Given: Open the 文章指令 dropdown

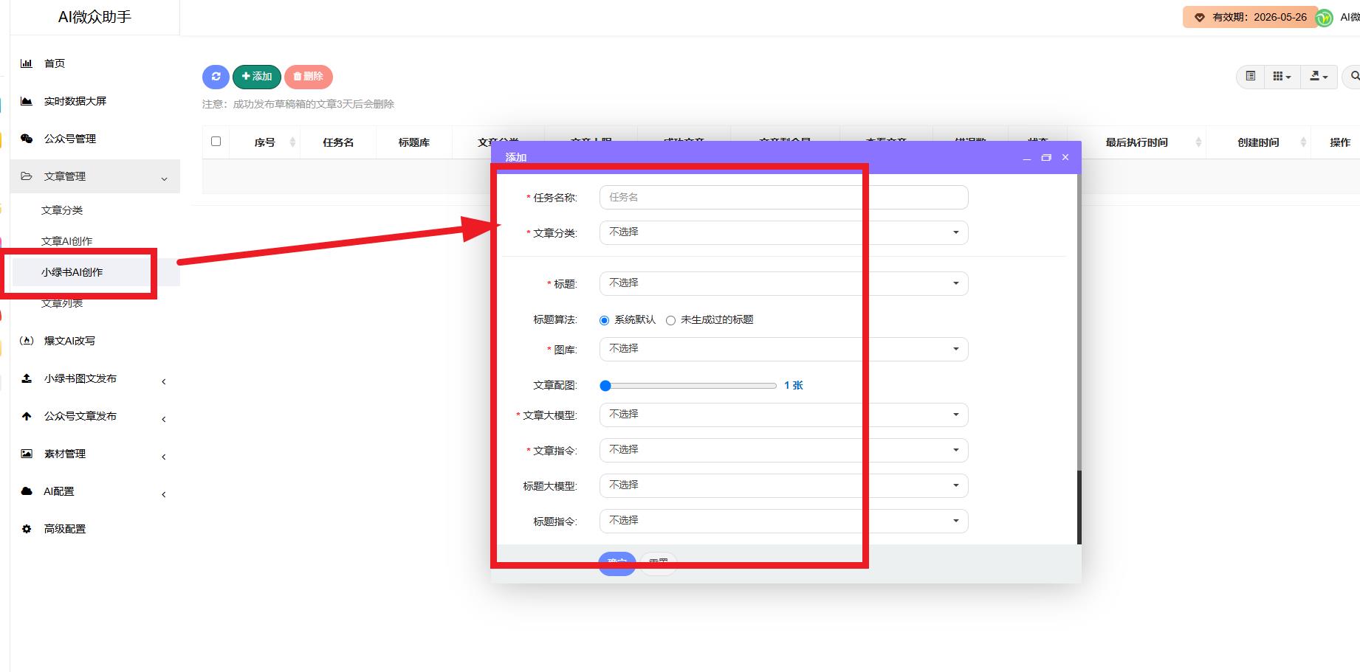Looking at the screenshot, I should point(783,450).
